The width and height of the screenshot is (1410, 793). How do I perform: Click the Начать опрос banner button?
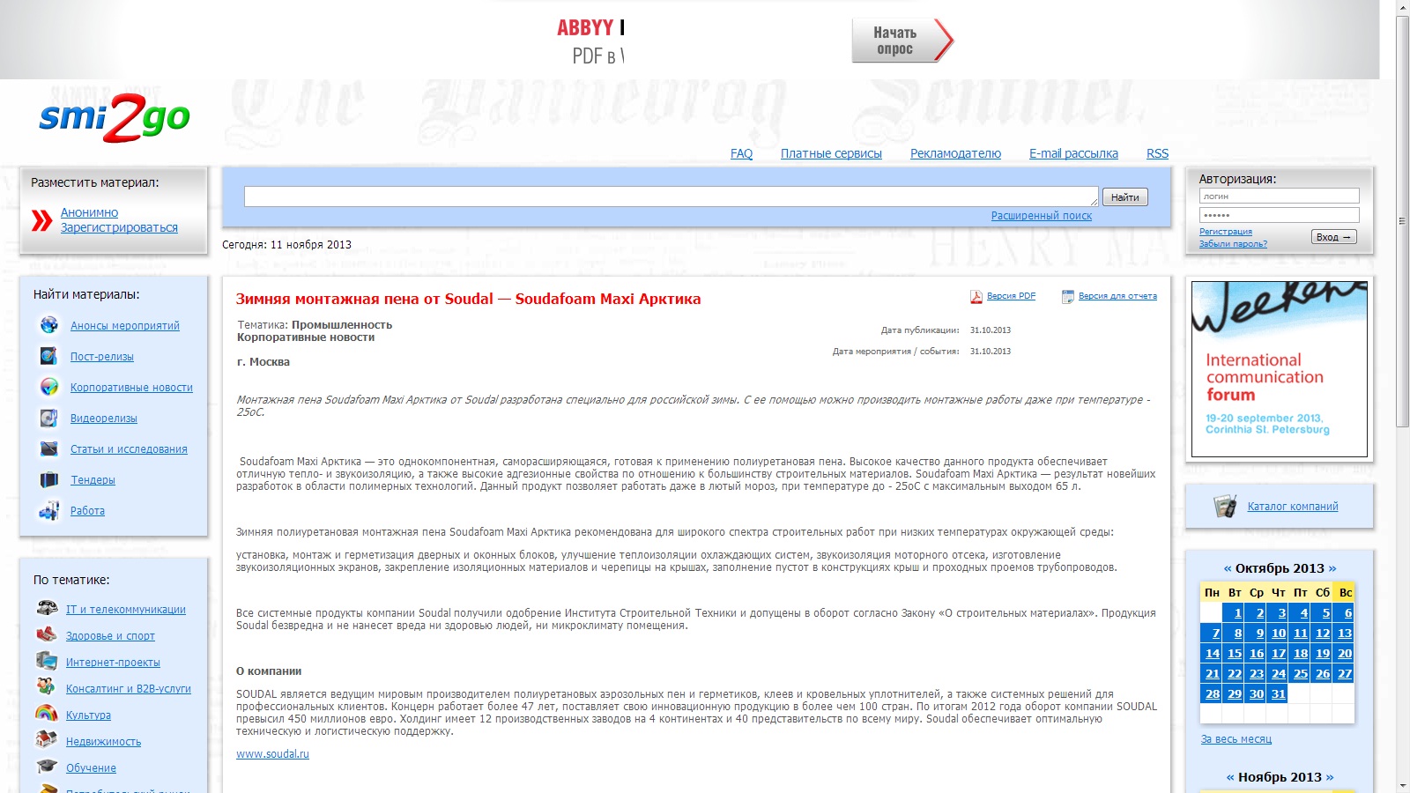click(902, 41)
